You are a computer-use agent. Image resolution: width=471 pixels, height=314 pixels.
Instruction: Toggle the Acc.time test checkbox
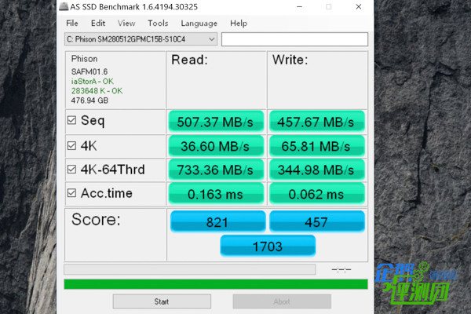click(72, 193)
